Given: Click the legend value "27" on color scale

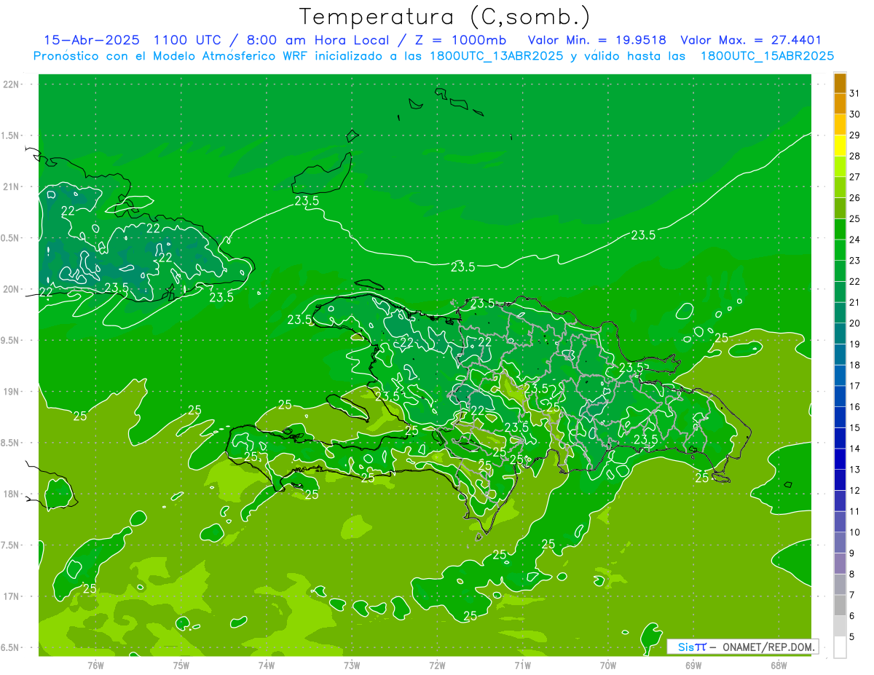Looking at the screenshot, I should coord(854,177).
